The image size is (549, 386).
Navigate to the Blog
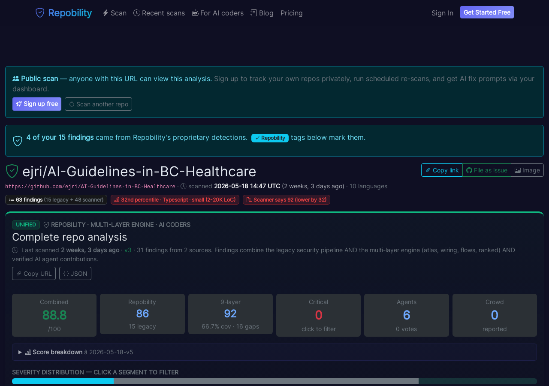(x=262, y=13)
